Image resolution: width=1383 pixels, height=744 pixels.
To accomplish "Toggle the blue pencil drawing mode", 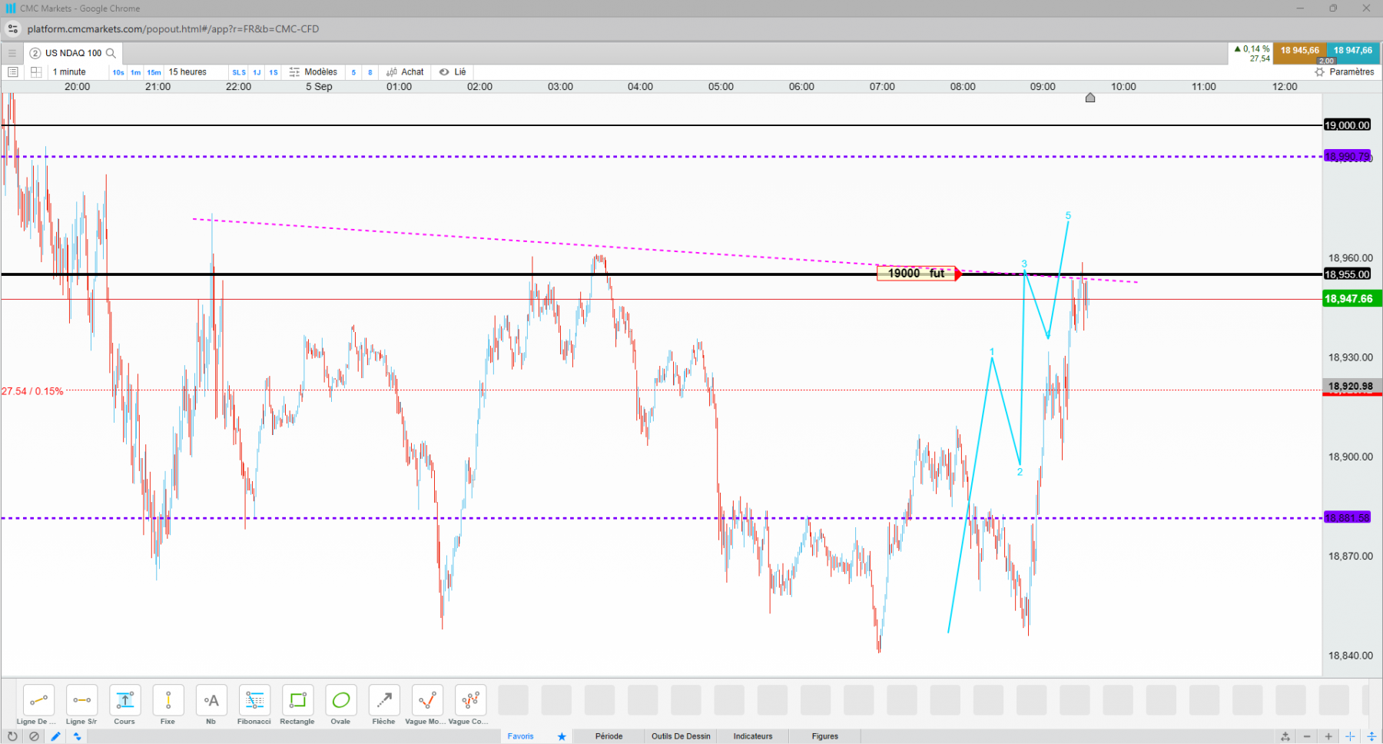I will tap(55, 736).
